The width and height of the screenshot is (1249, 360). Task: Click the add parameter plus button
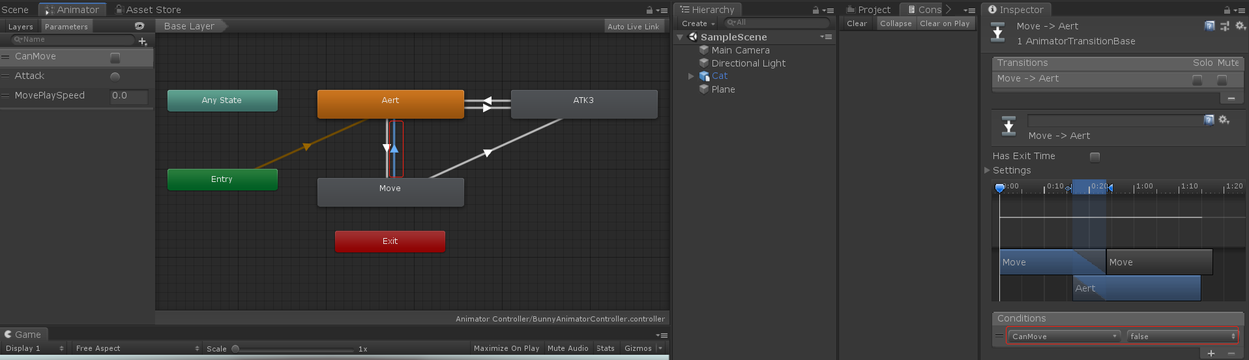(143, 41)
